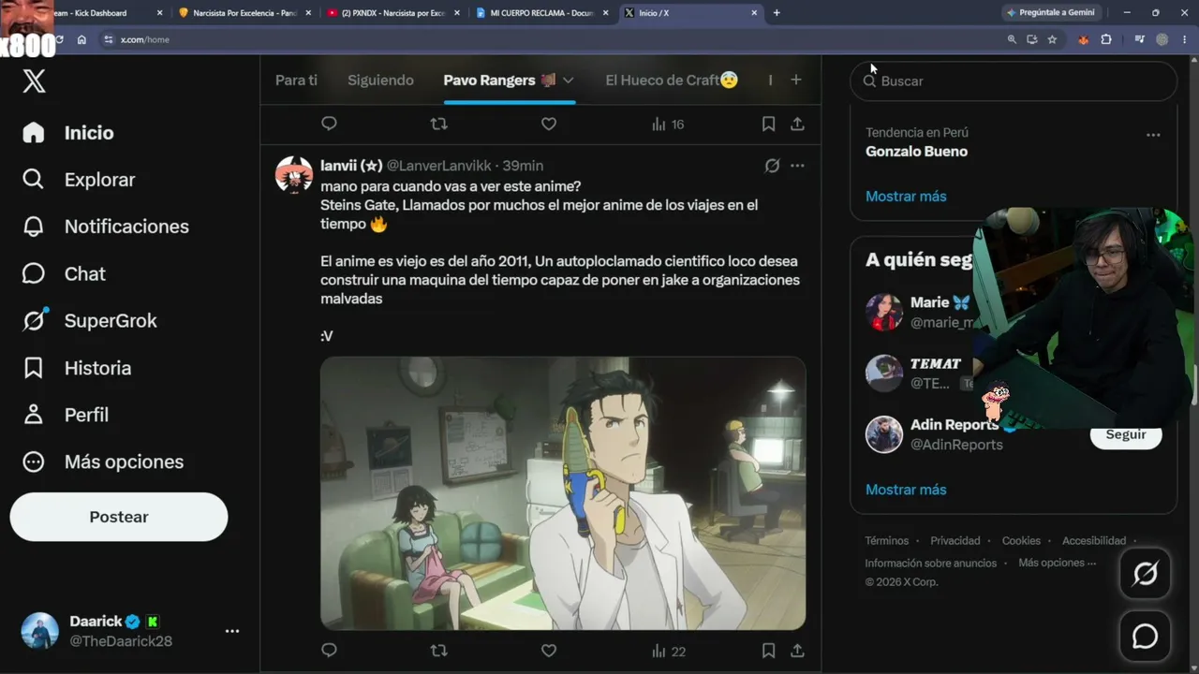The width and height of the screenshot is (1199, 674).
Task: Reply to lanvii's Steins Gate post
Action: [329, 651]
